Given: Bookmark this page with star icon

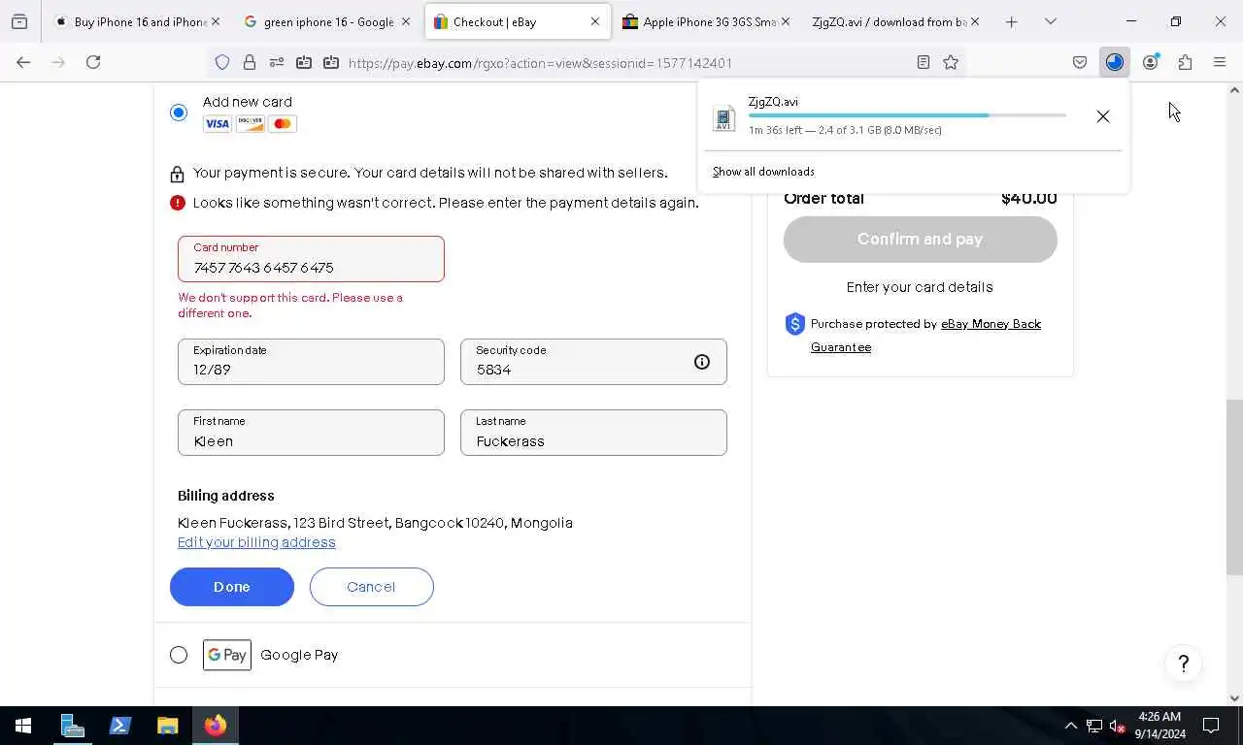Looking at the screenshot, I should point(951,62).
